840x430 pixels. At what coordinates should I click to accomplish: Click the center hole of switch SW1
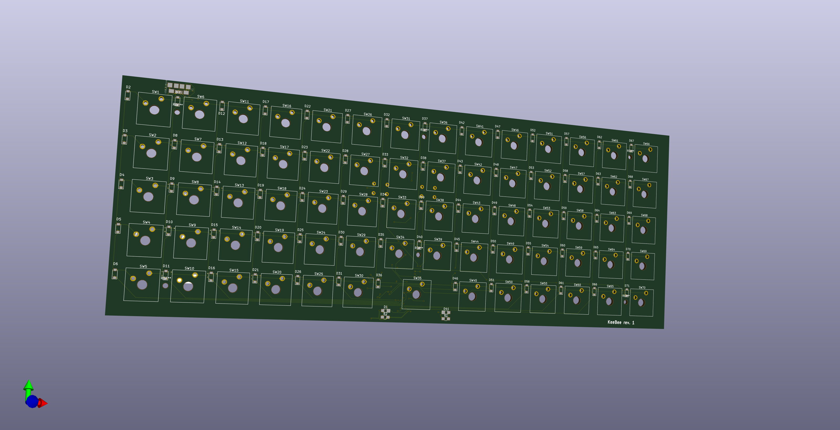tap(154, 110)
